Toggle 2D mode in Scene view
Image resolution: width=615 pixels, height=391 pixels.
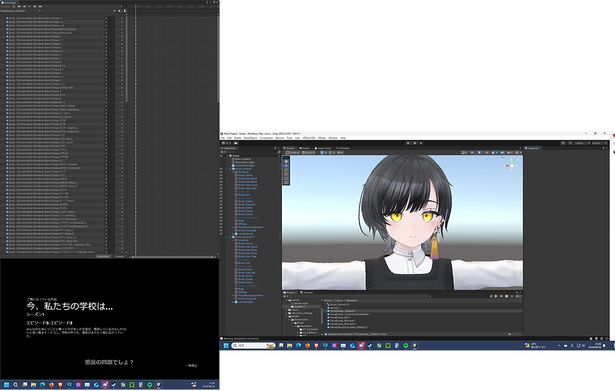coord(472,152)
